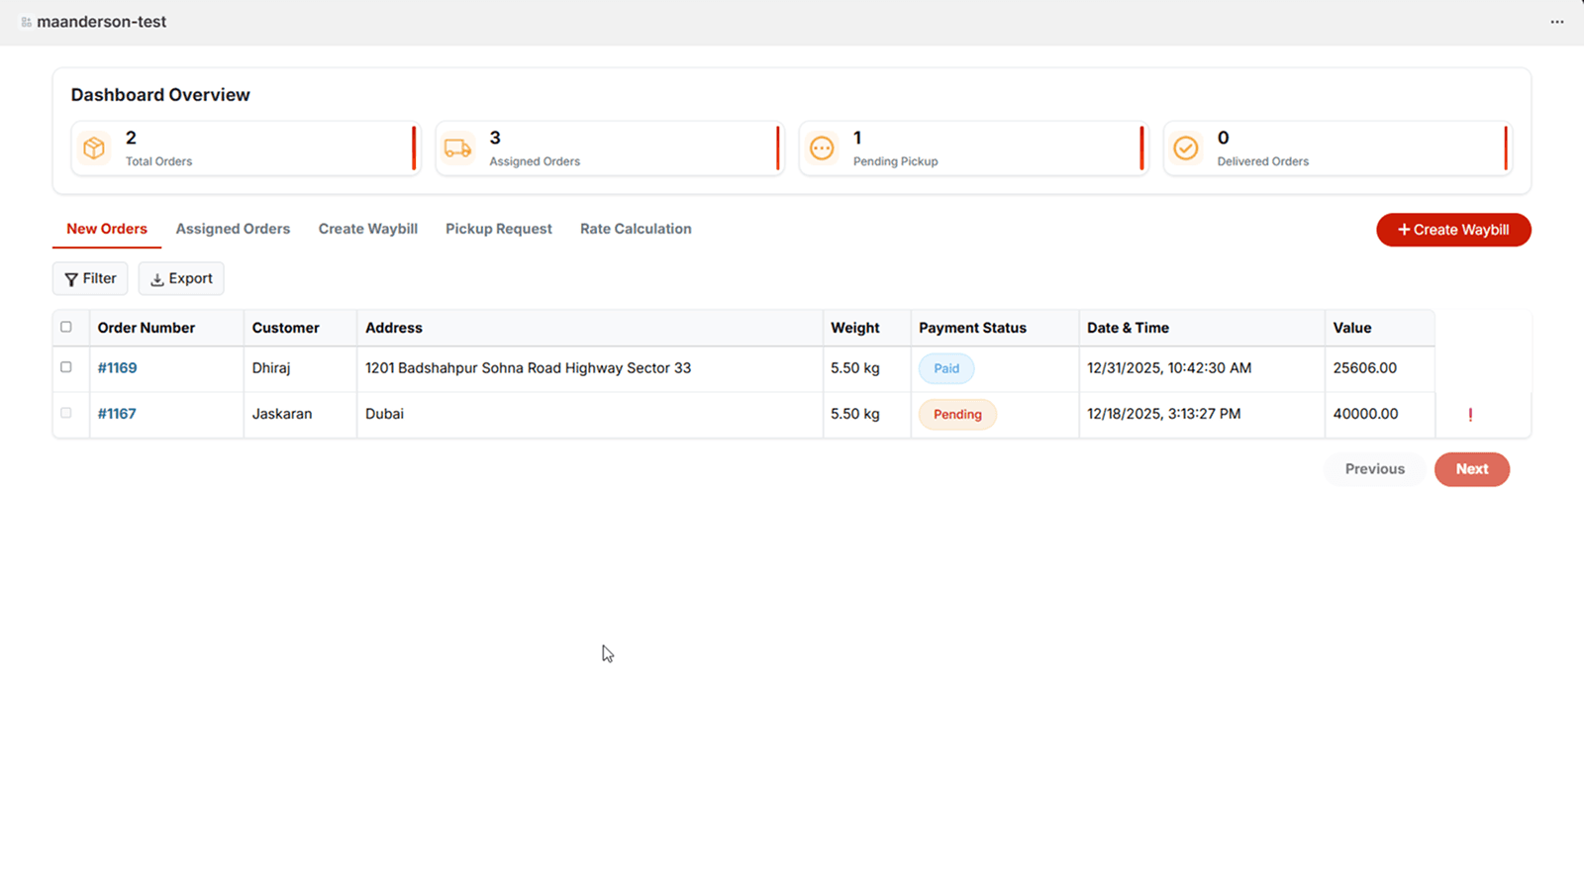Click the red Create Waybill button
Image resolution: width=1584 pixels, height=891 pixels.
click(1453, 230)
